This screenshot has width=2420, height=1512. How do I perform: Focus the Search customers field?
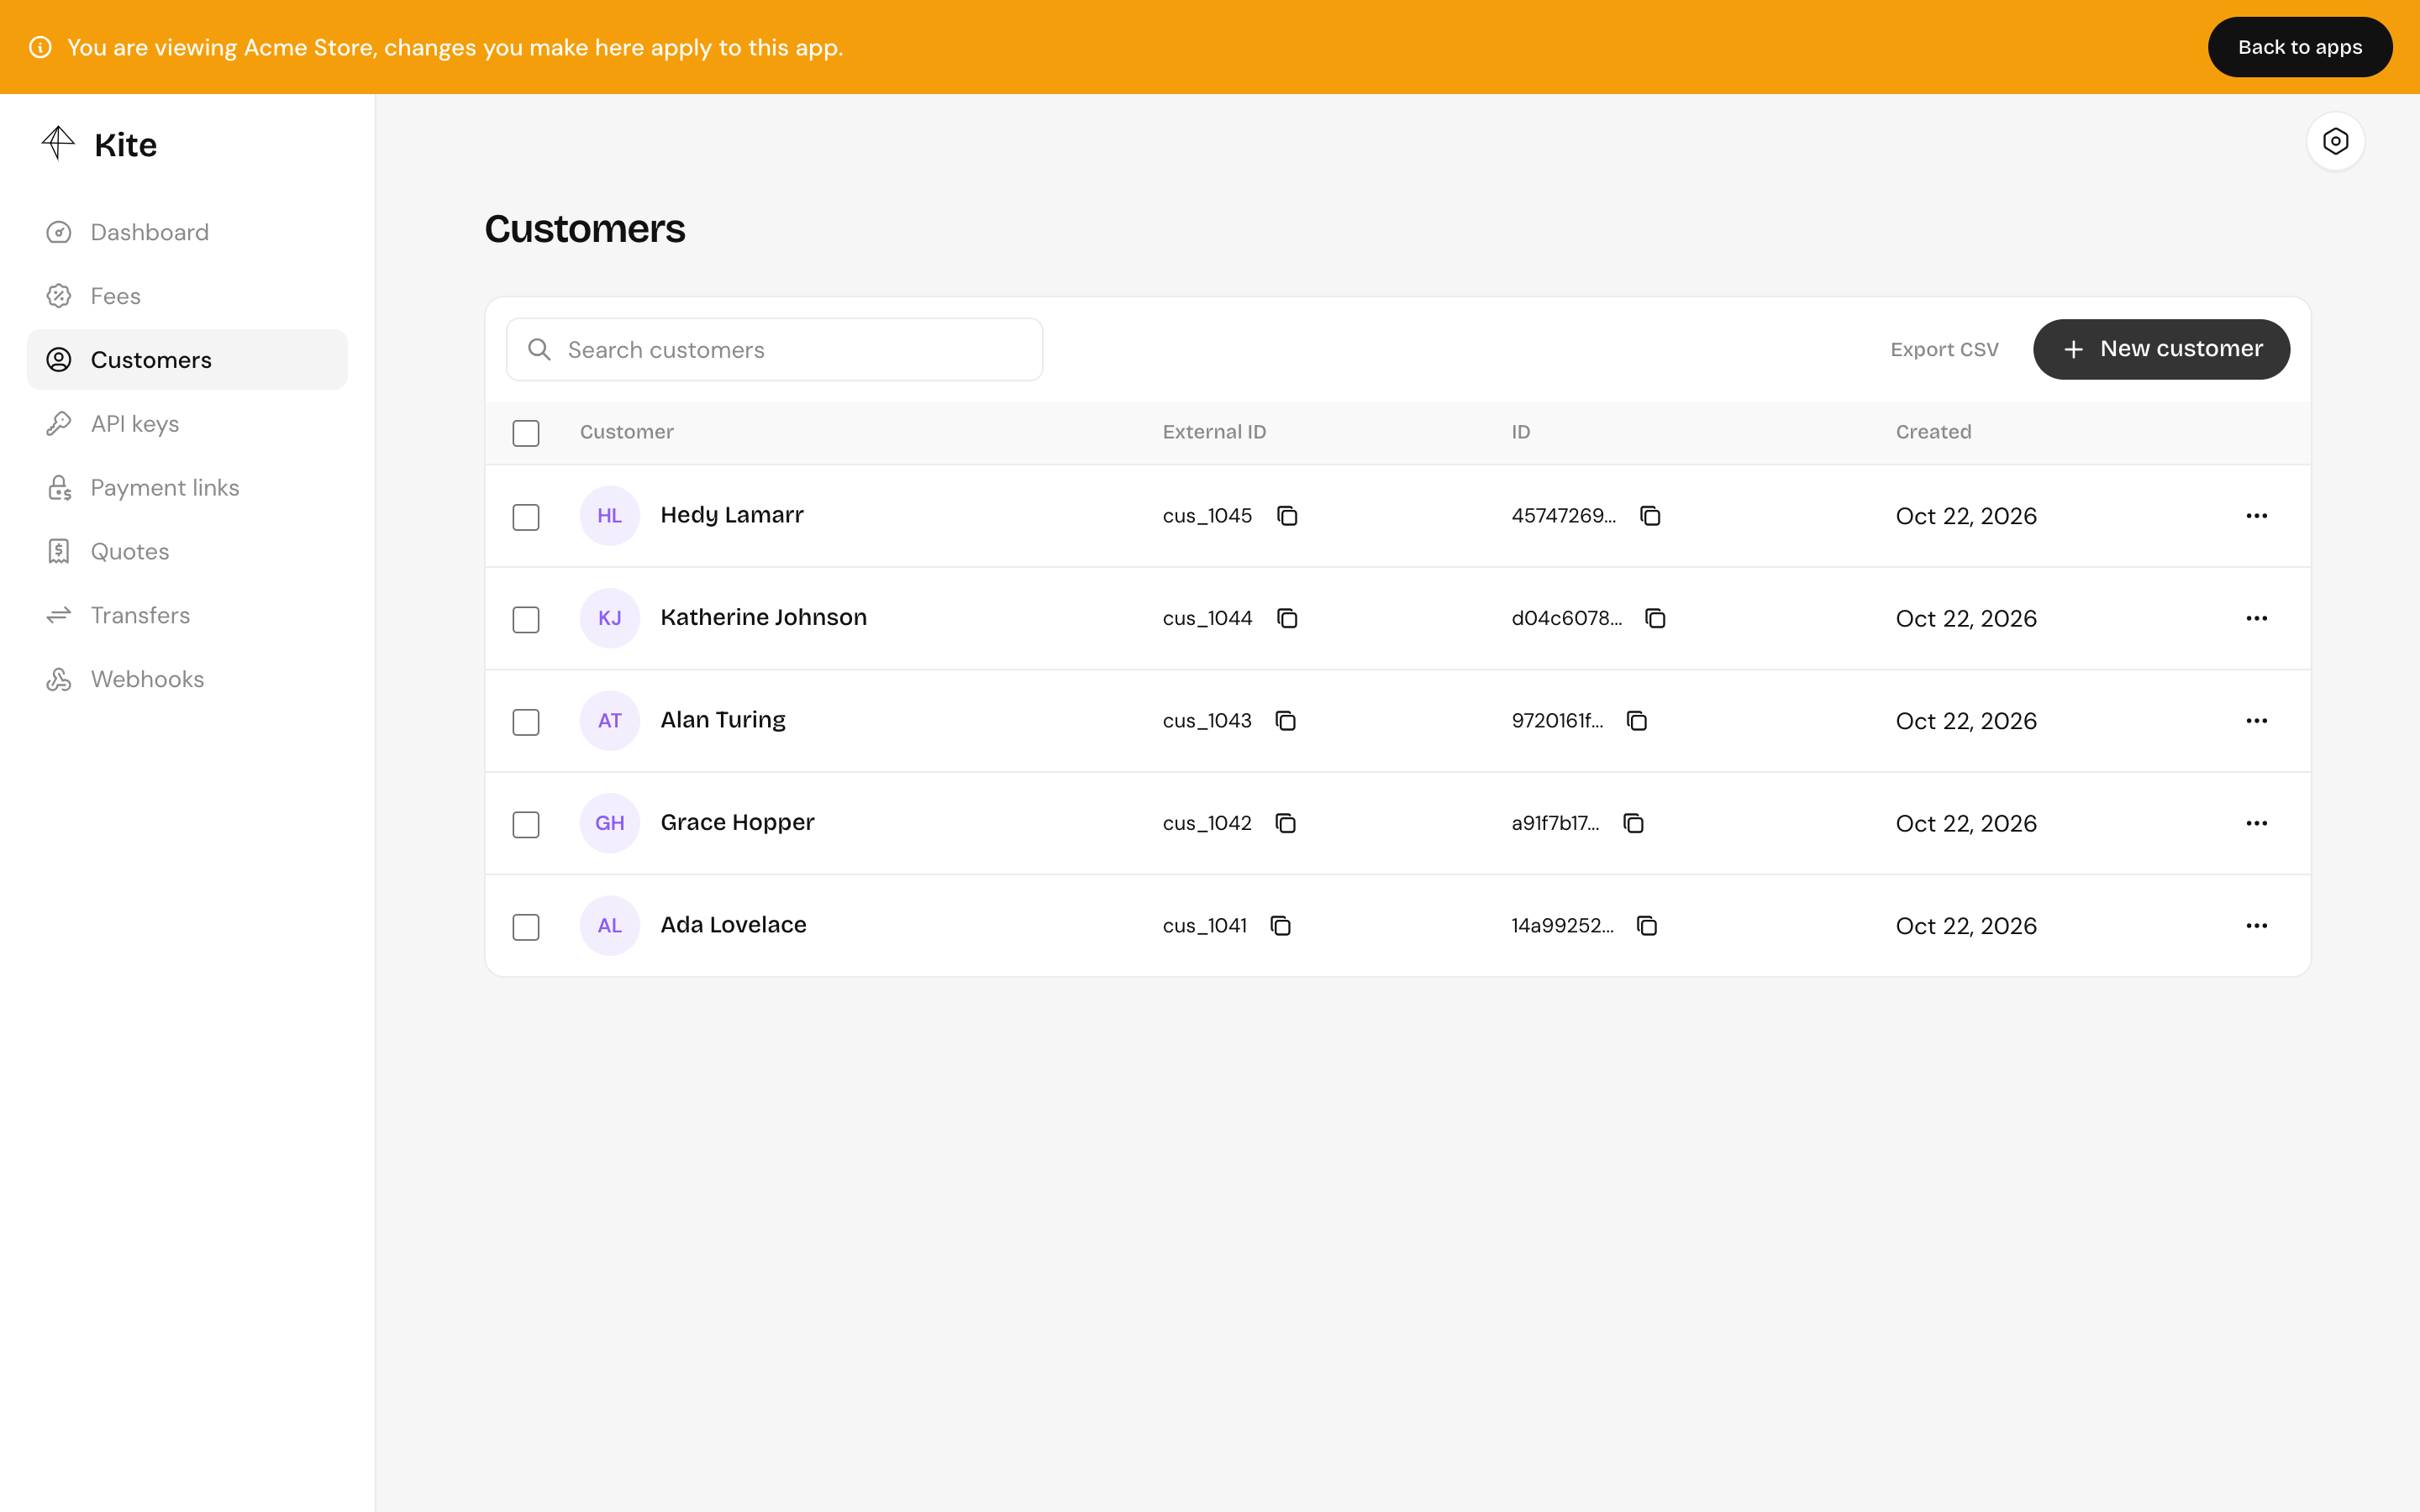774,349
